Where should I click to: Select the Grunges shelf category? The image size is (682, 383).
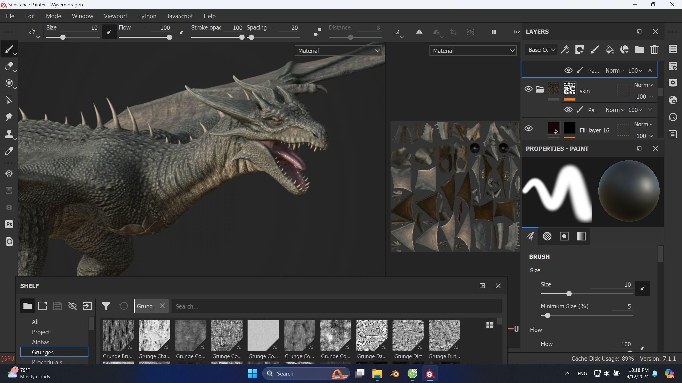point(54,352)
